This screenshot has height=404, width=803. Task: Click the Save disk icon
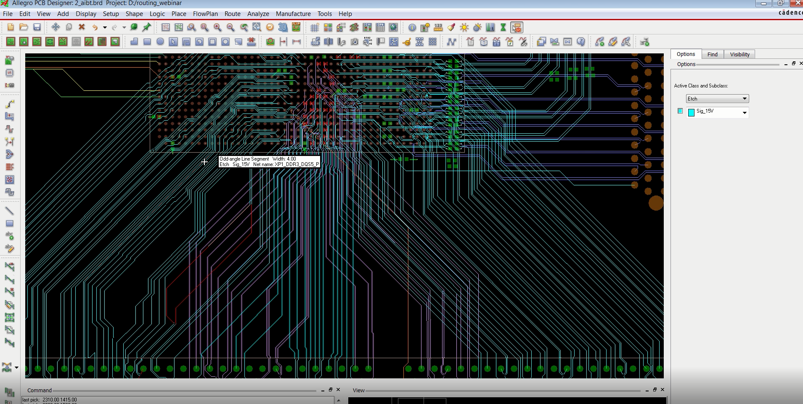pyautogui.click(x=37, y=27)
